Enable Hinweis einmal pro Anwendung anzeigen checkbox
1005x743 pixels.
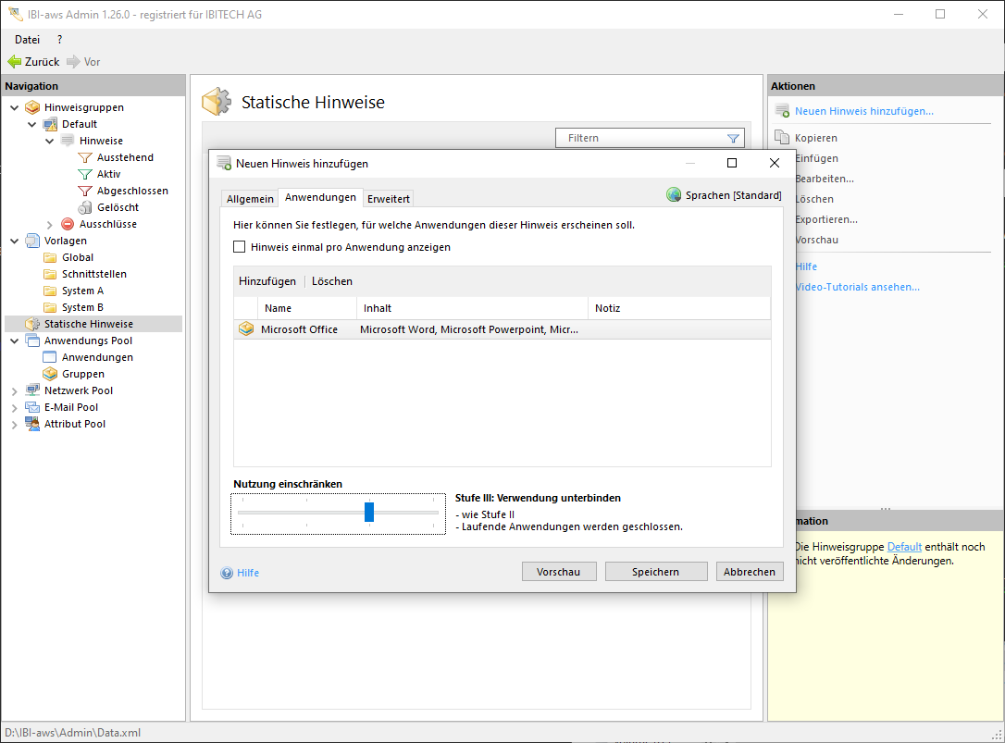coord(240,247)
